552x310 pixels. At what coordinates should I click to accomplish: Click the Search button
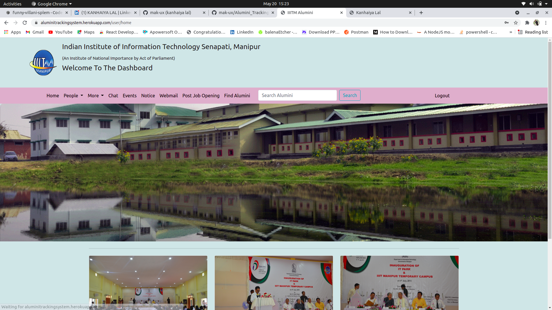[350, 95]
